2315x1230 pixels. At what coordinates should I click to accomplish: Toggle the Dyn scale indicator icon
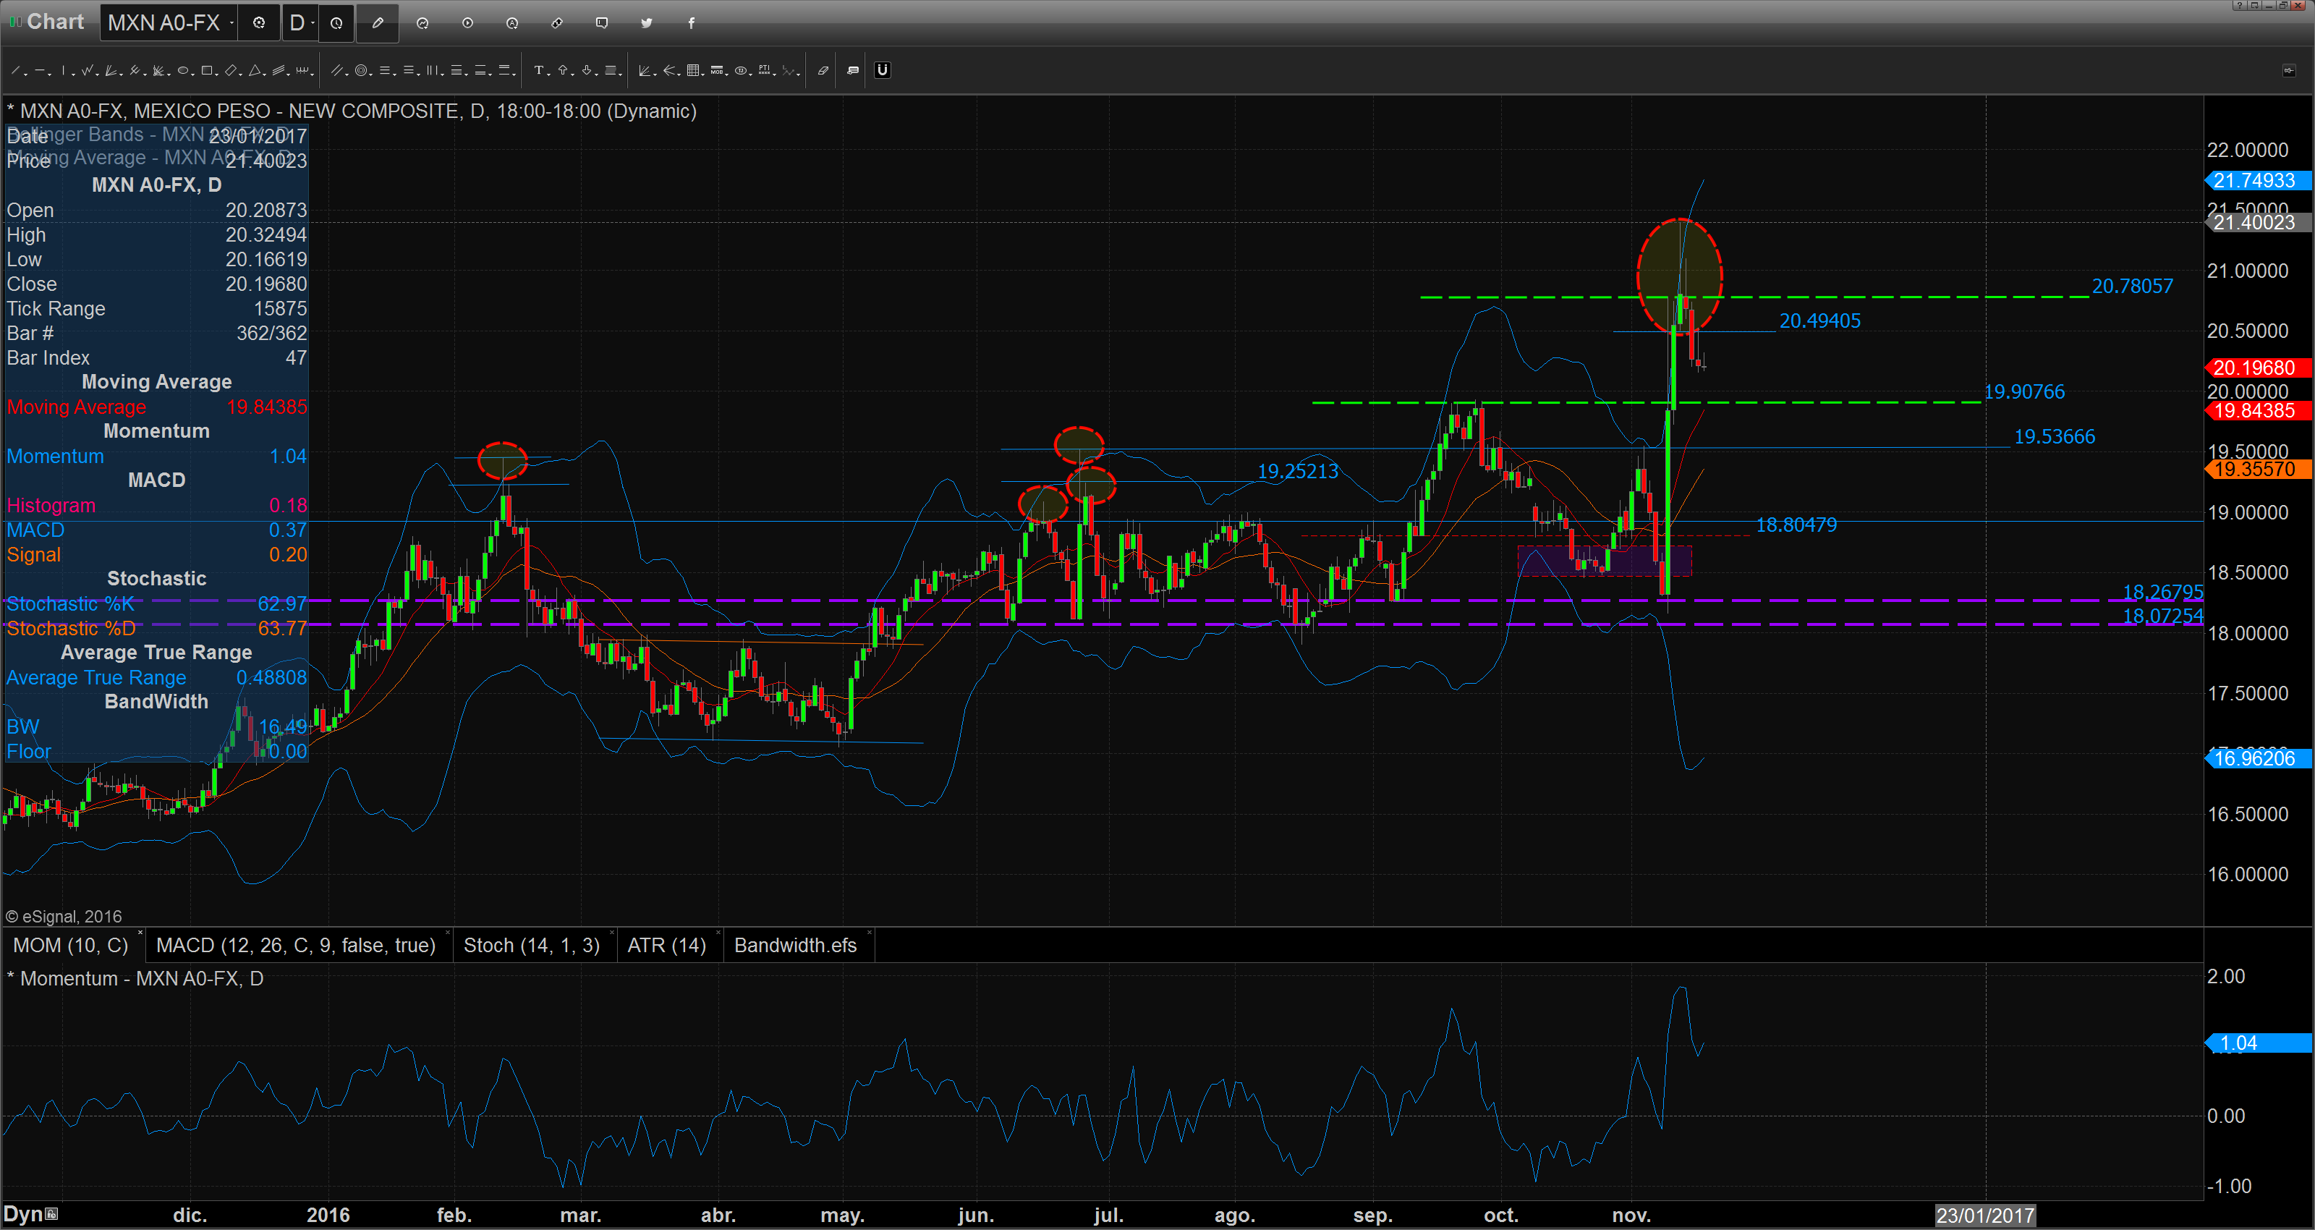[52, 1214]
